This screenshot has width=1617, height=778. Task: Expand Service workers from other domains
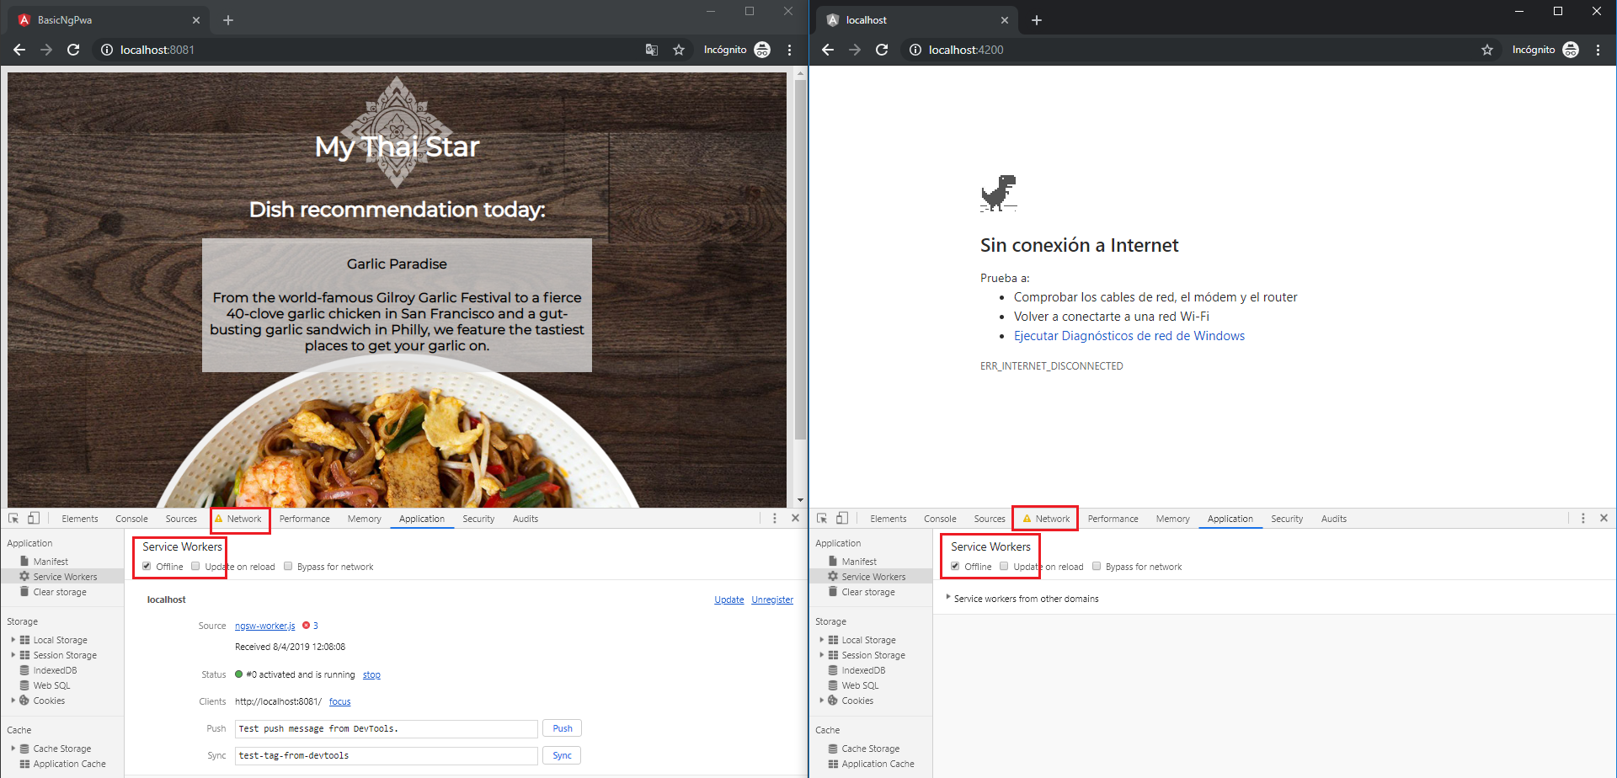pos(948,598)
